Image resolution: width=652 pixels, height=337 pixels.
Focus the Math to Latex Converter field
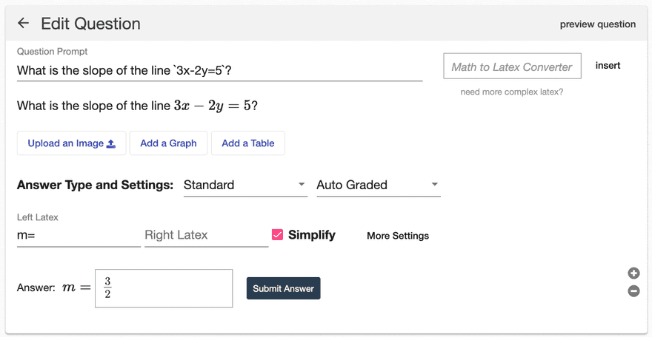click(x=512, y=67)
